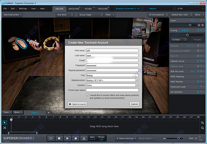Open the Default preset selector
Viewport: 207px width, 144px height.
(x=161, y=9)
